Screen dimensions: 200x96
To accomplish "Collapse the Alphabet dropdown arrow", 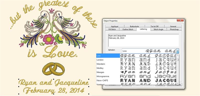I will [x=178, y=51].
